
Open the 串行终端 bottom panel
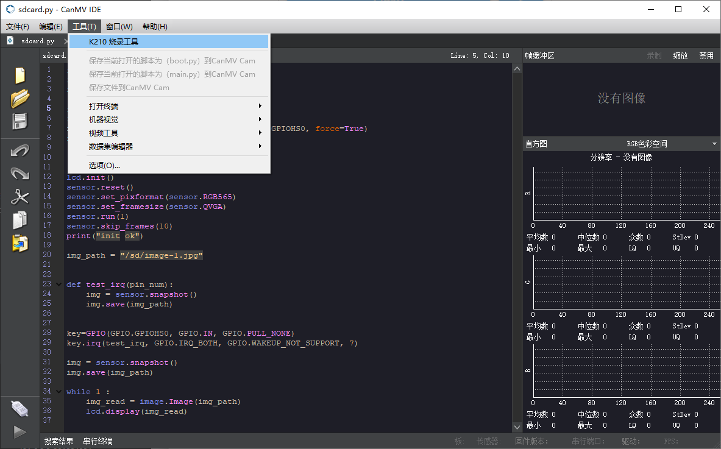pyautogui.click(x=98, y=441)
